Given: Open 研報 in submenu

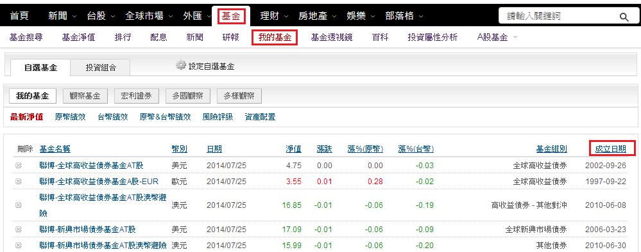Looking at the screenshot, I should click(x=230, y=38).
